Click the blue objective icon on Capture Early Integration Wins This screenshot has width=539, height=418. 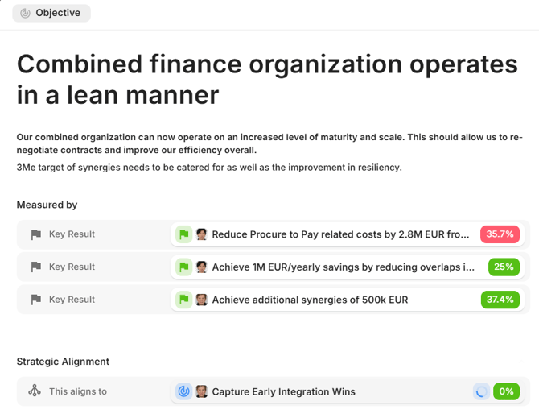pos(184,391)
